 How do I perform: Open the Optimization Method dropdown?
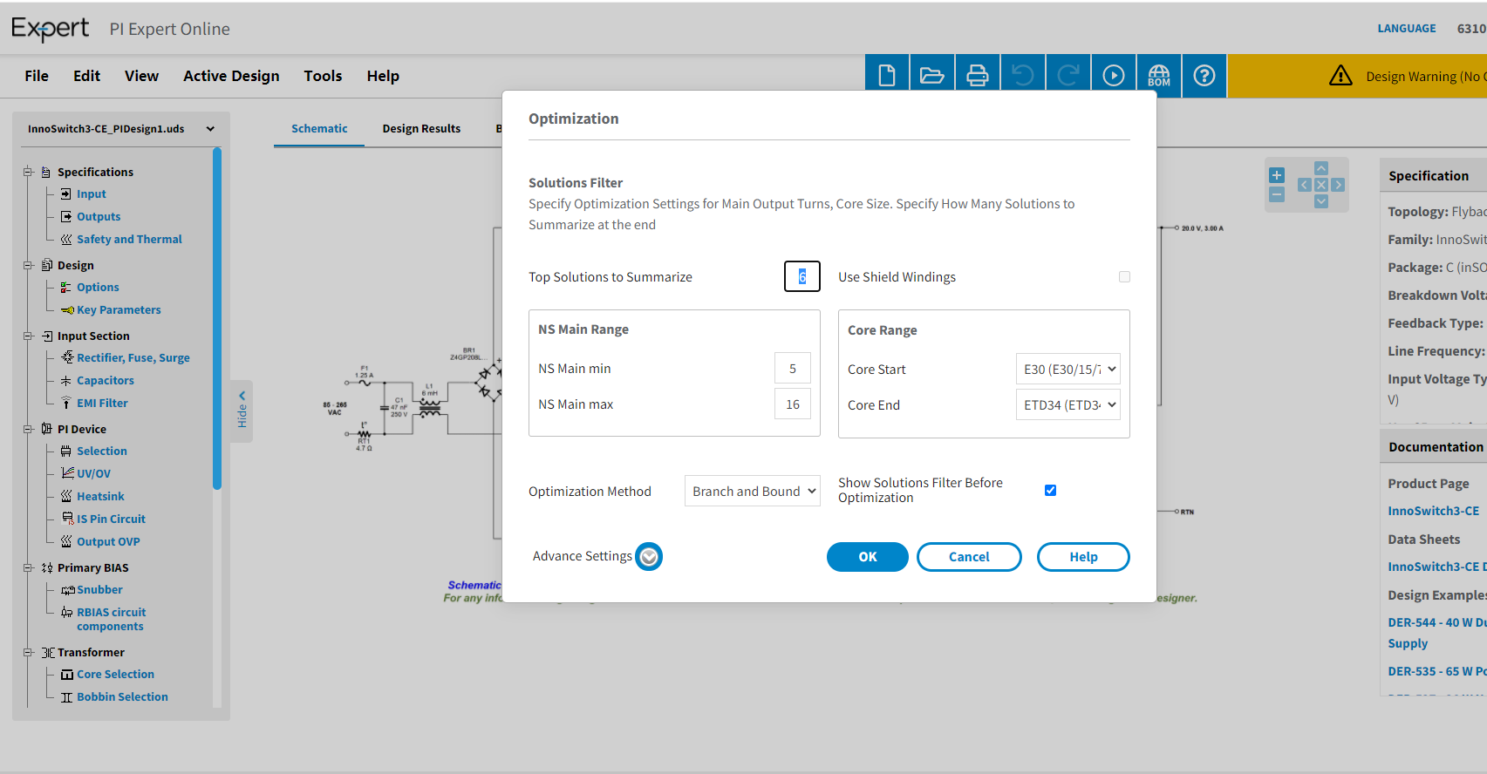pos(753,491)
